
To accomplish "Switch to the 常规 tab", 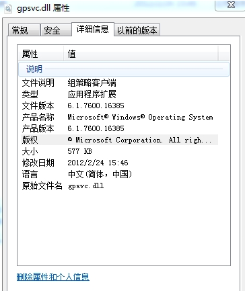I will [24, 30].
